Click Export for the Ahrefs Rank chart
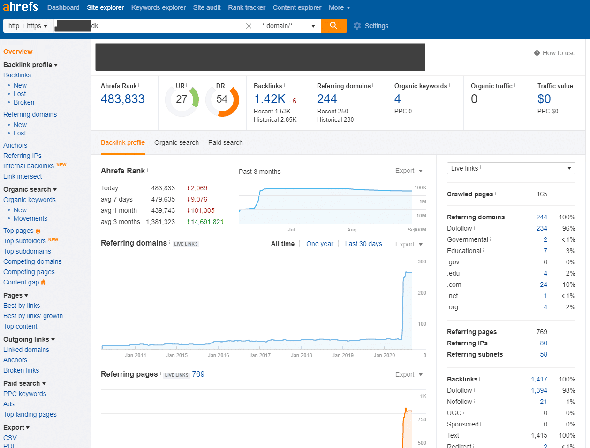The image size is (590, 448). (409, 171)
